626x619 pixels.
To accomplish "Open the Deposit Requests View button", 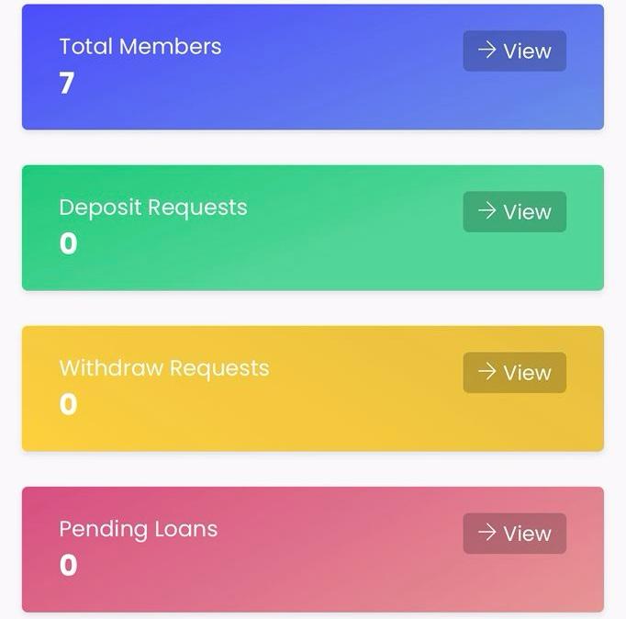I will (x=515, y=212).
